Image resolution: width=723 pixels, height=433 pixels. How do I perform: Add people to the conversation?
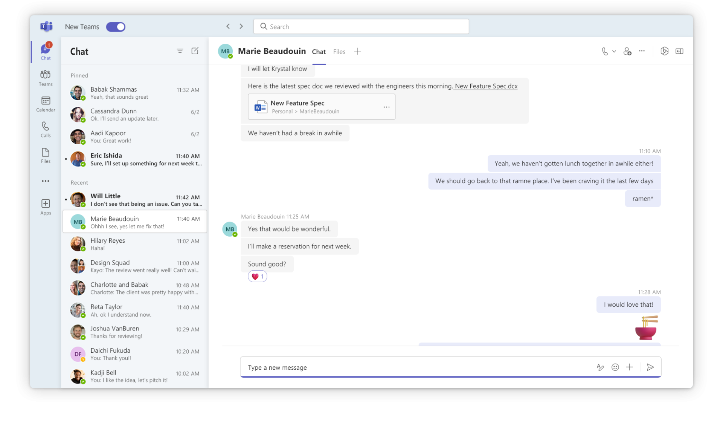pyautogui.click(x=627, y=51)
